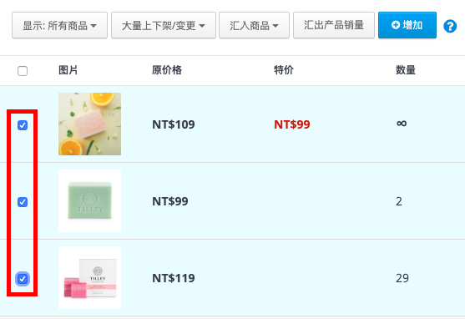
Task: Expand the 大量上下架/变更 dropdown
Action: click(x=164, y=25)
